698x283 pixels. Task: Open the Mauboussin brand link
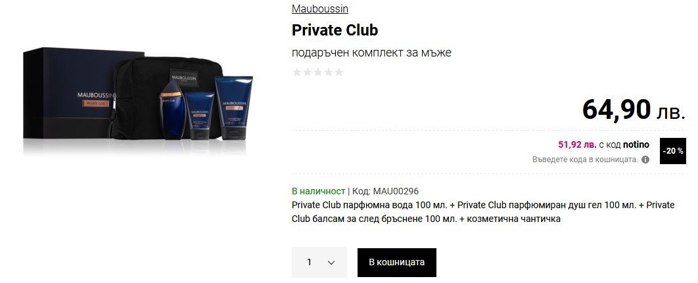320,9
